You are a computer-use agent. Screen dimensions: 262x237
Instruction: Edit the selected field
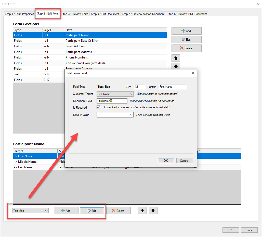[x=92, y=211]
